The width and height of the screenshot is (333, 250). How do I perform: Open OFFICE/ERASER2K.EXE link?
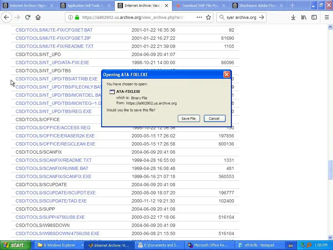coord(55,136)
